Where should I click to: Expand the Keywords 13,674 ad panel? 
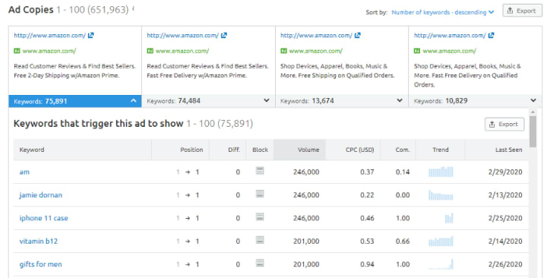coord(400,100)
